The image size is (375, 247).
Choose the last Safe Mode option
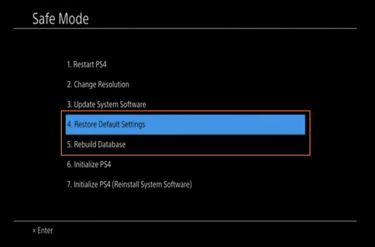tap(129, 184)
